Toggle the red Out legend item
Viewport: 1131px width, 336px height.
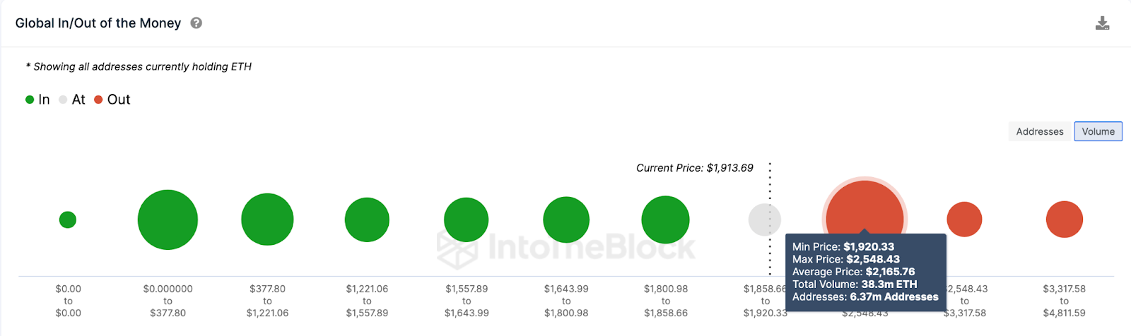[x=112, y=100]
